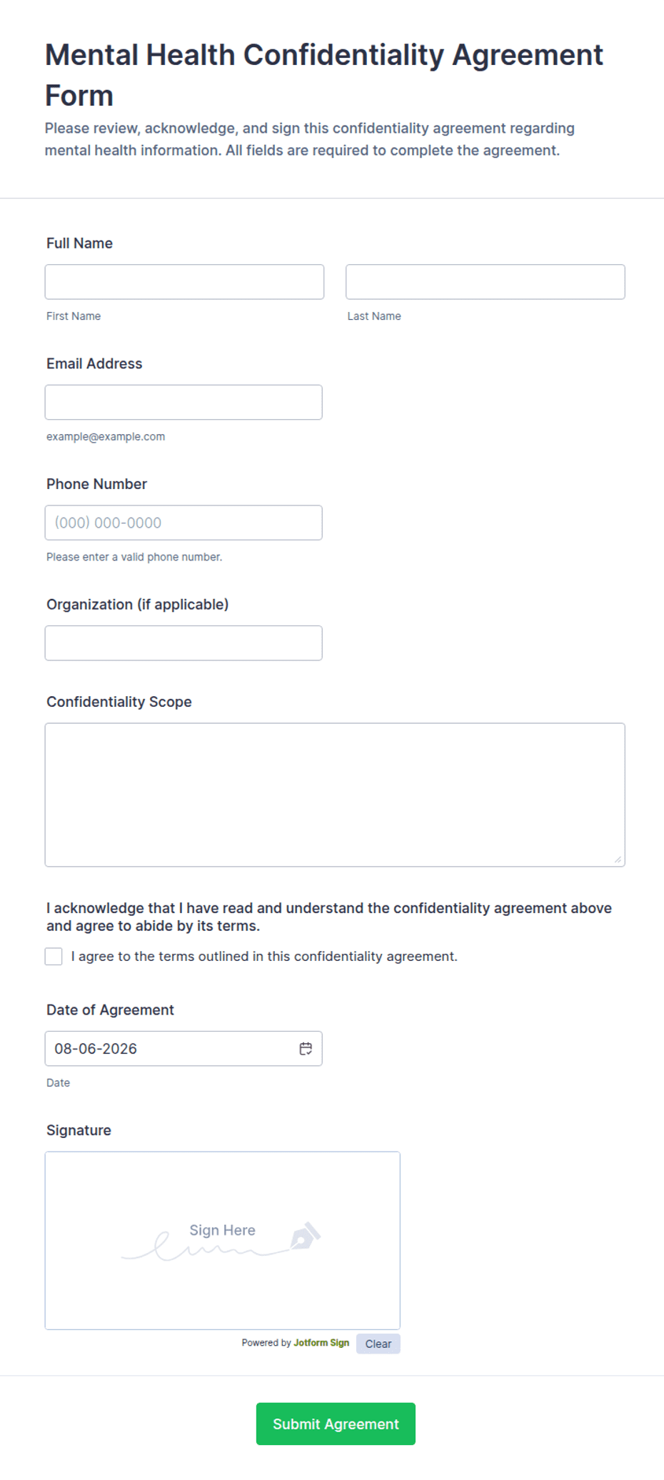Focus the Email Address field
Screen dimensions: 664x1480
(x=183, y=402)
